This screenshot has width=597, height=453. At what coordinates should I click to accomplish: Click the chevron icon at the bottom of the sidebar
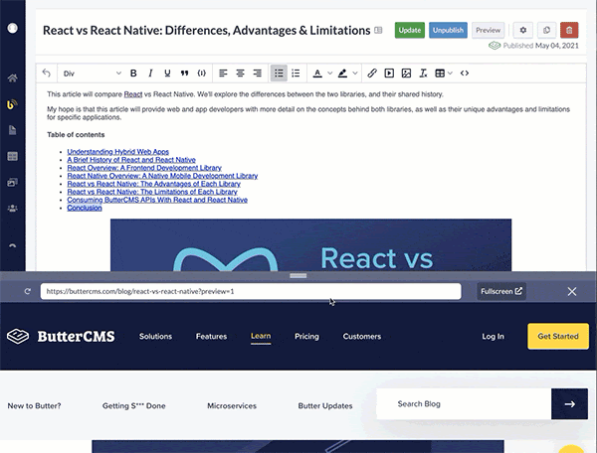click(x=13, y=246)
